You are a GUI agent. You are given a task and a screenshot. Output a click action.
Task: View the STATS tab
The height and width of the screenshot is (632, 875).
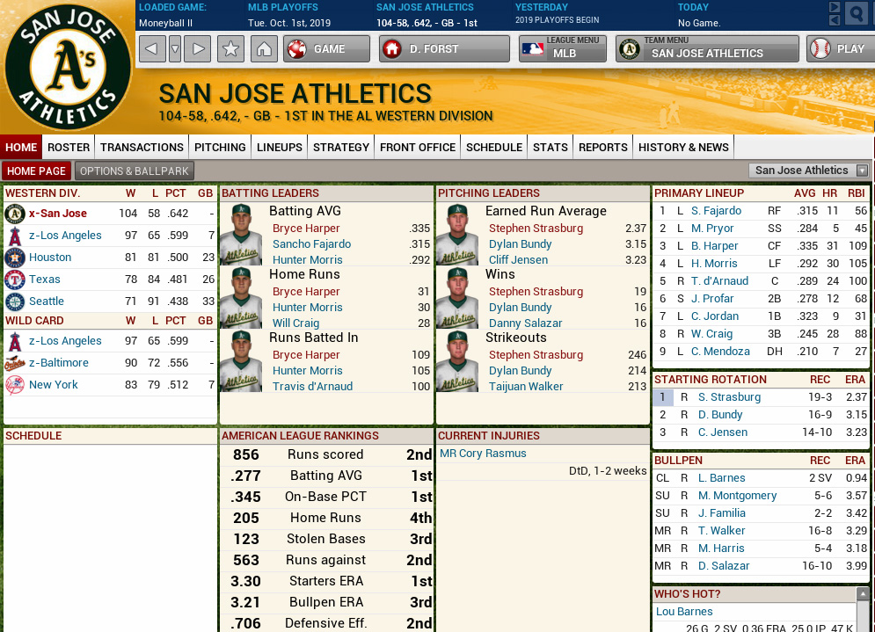551,148
